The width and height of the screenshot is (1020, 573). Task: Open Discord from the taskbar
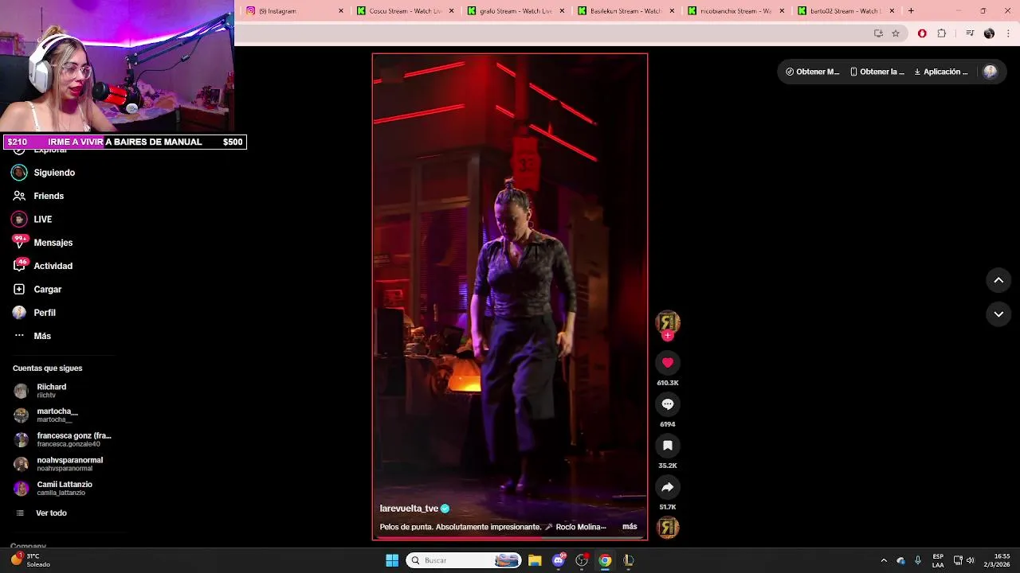tap(559, 560)
